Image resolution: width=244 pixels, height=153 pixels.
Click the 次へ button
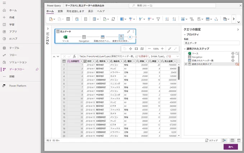pos(231,147)
